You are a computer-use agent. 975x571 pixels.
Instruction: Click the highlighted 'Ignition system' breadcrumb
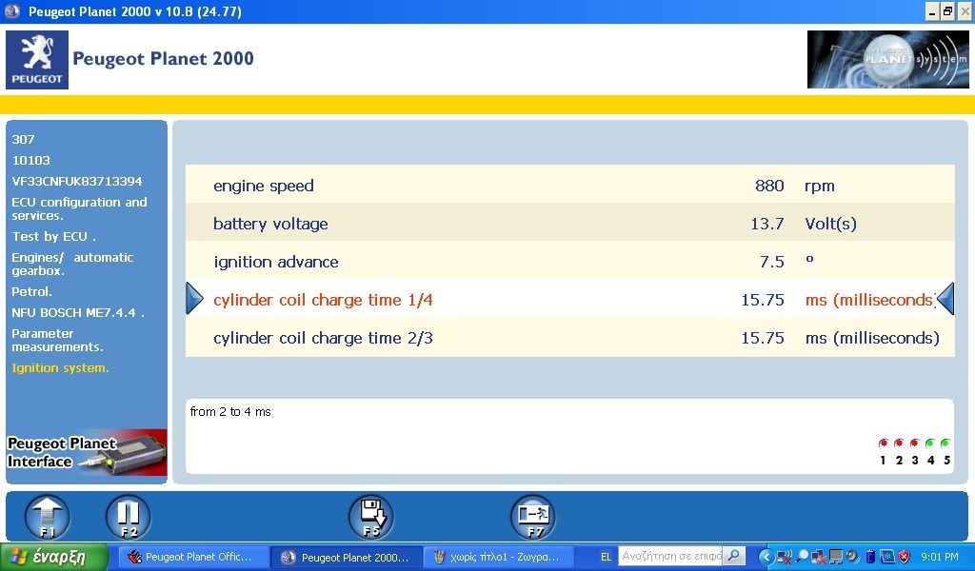60,368
